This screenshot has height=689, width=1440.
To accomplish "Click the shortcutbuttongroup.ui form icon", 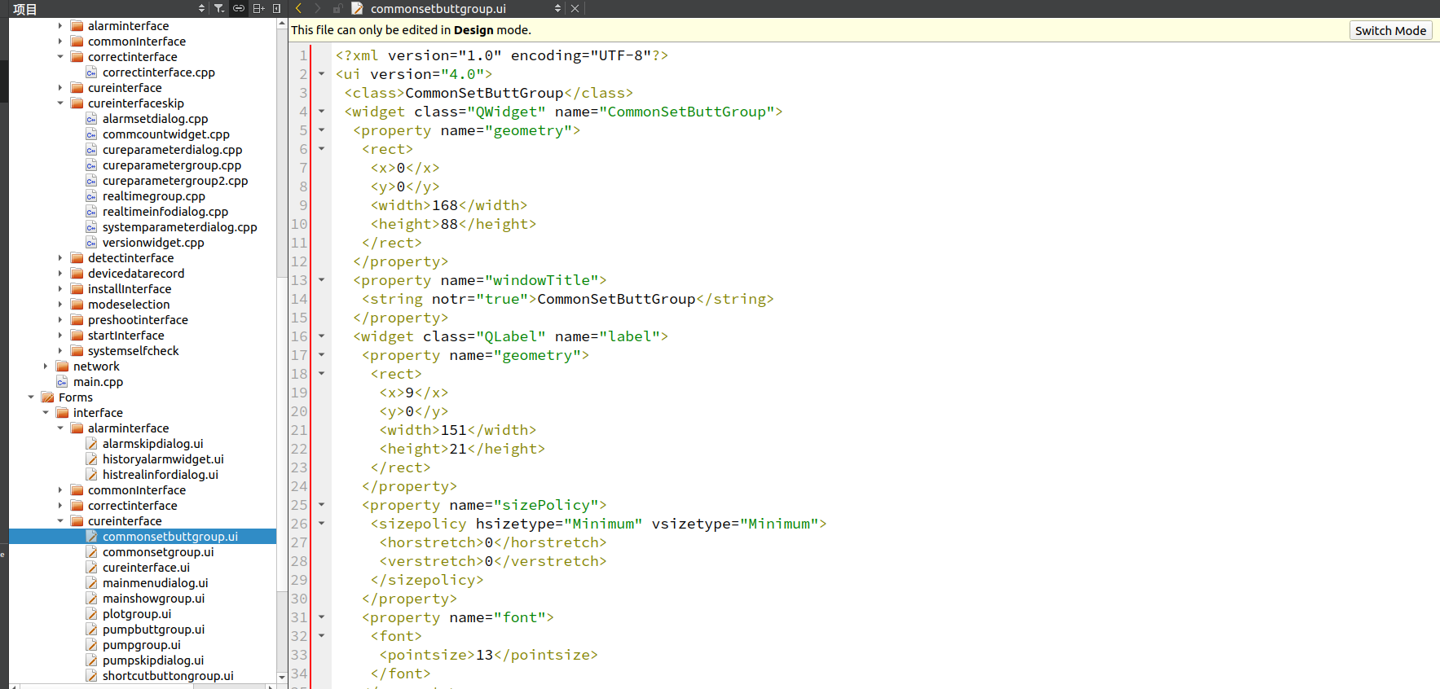I will pos(91,676).
